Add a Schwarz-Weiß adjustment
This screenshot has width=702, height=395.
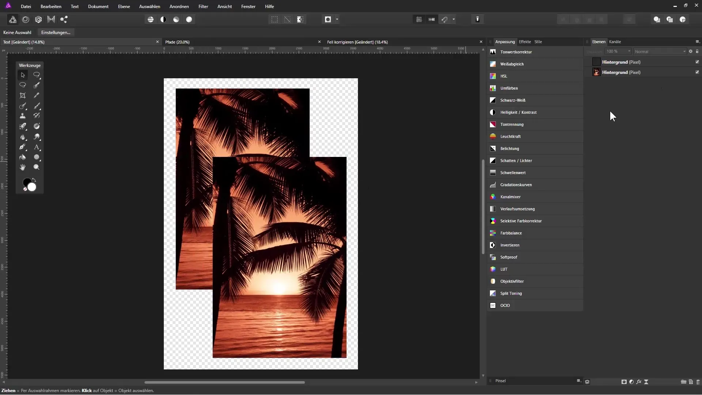point(535,100)
